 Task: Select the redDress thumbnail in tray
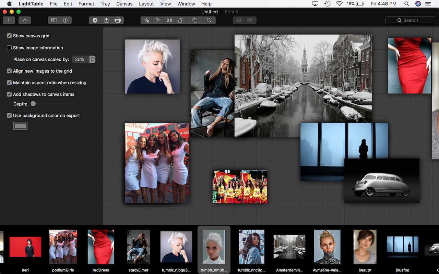101,247
